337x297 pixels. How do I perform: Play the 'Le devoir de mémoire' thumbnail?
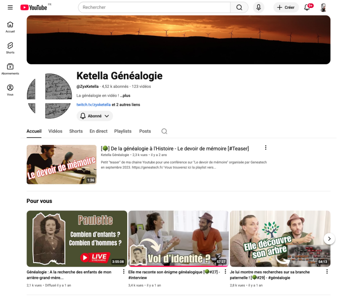[62, 165]
